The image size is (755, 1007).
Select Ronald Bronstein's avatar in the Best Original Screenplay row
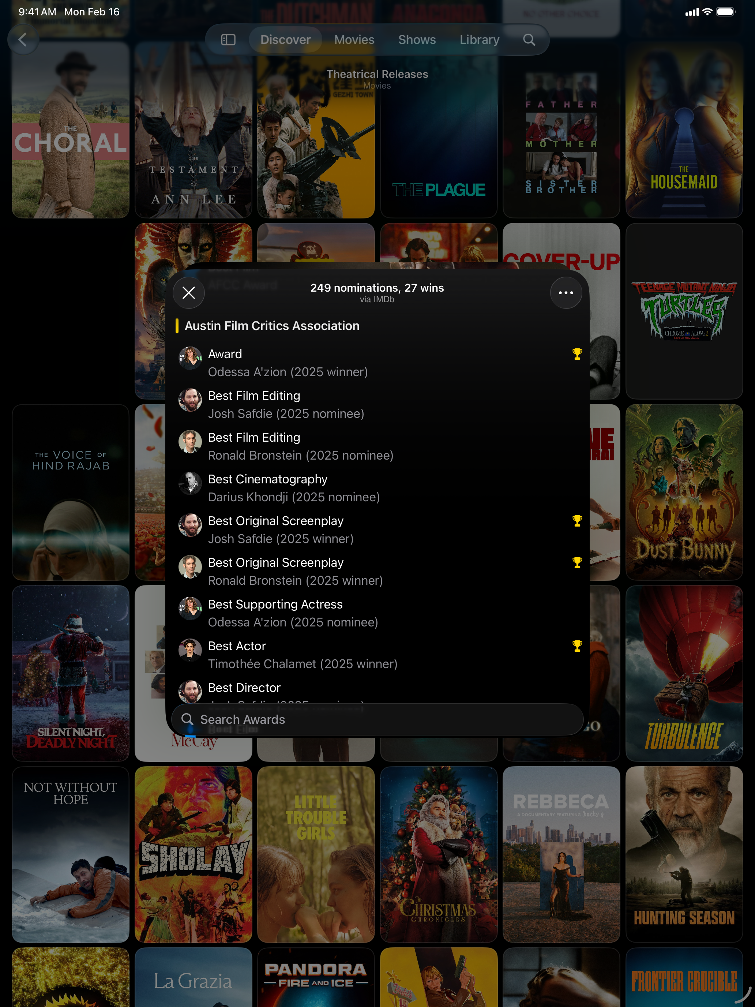click(190, 567)
